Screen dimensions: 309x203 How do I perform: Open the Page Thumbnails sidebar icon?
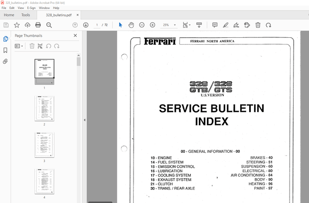[5, 39]
